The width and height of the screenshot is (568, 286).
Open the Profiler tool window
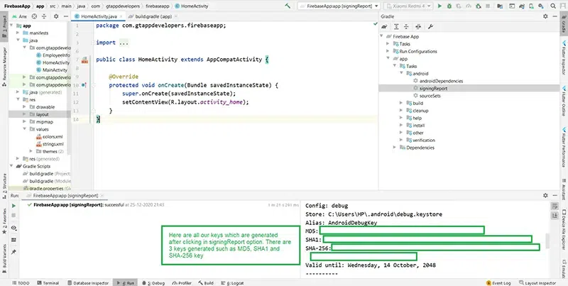(x=182, y=282)
